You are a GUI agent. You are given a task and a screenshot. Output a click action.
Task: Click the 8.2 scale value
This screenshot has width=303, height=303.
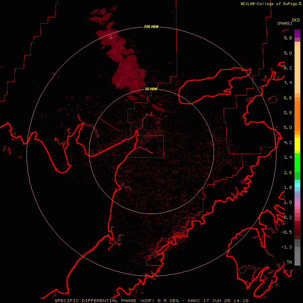[288, 68]
